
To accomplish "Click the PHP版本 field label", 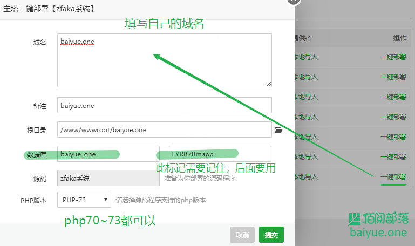I will [33, 200].
